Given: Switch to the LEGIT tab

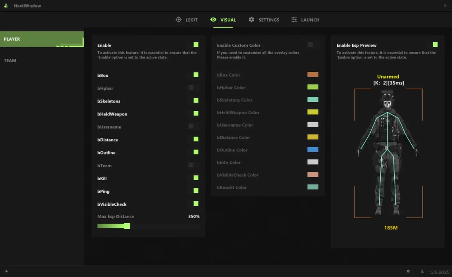Looking at the screenshot, I should [x=187, y=20].
